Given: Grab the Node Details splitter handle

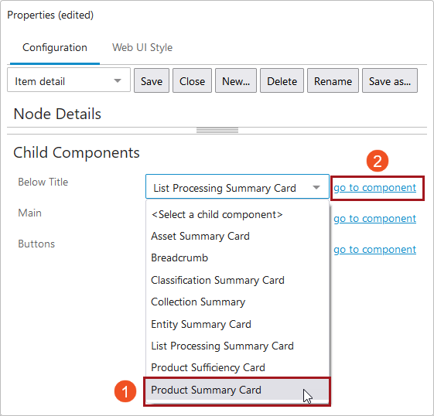Looking at the screenshot, I should [x=217, y=131].
